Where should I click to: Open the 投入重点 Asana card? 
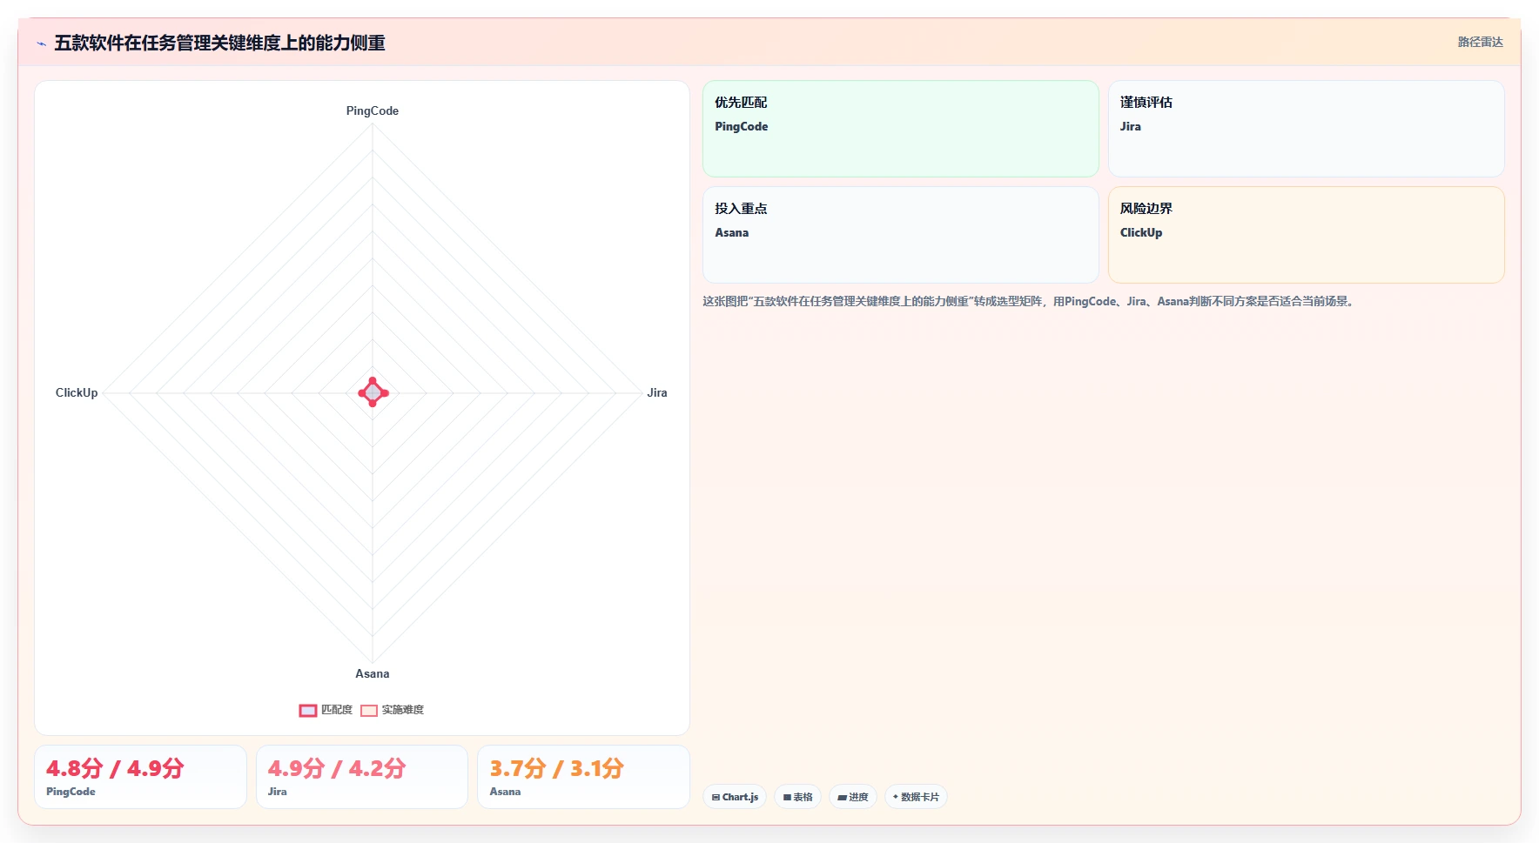click(x=901, y=235)
